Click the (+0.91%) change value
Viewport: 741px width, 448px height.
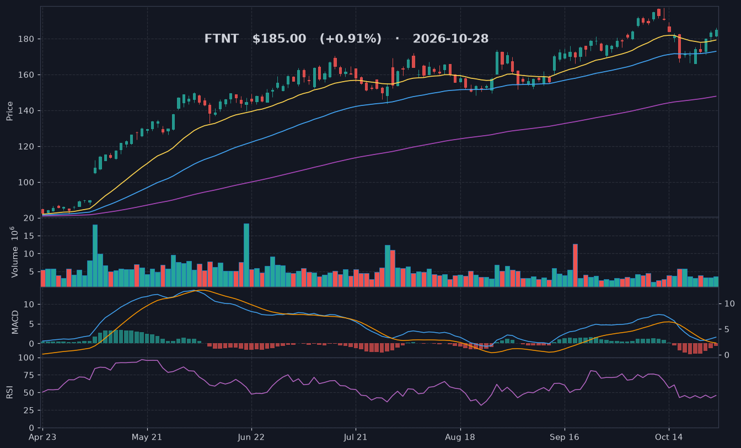pyautogui.click(x=351, y=39)
